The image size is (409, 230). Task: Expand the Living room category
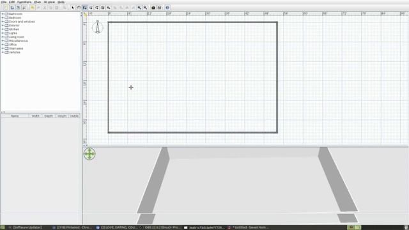3,37
